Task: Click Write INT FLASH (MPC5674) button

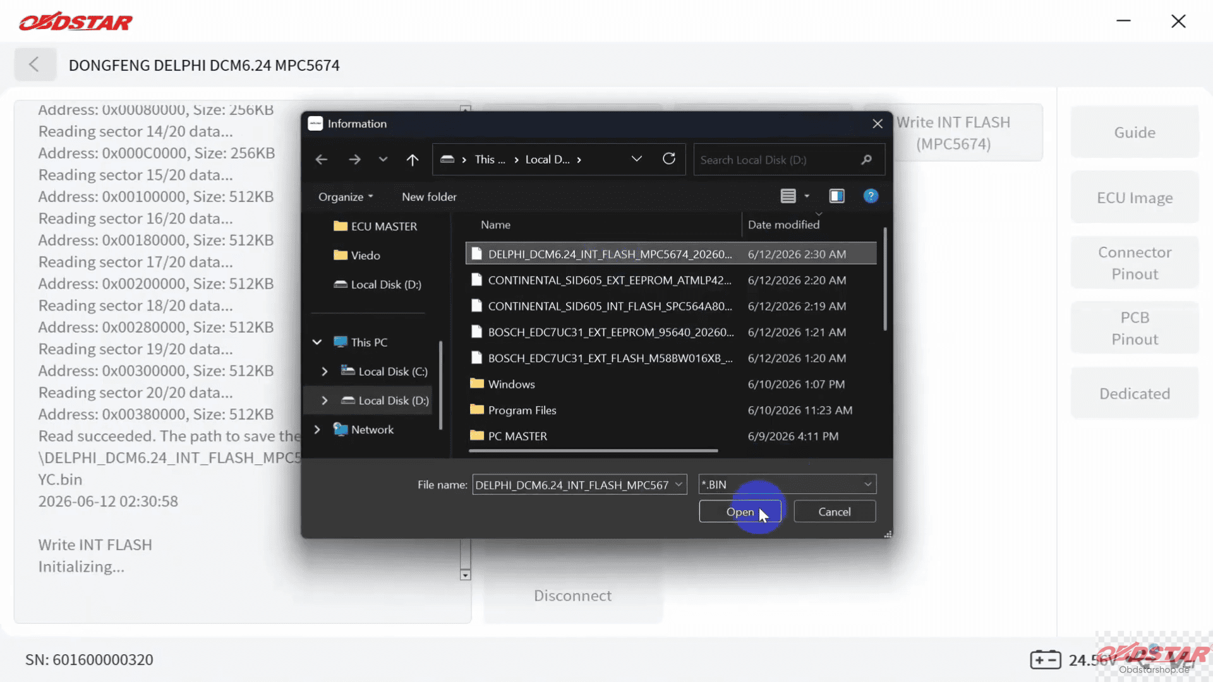Action: click(953, 133)
